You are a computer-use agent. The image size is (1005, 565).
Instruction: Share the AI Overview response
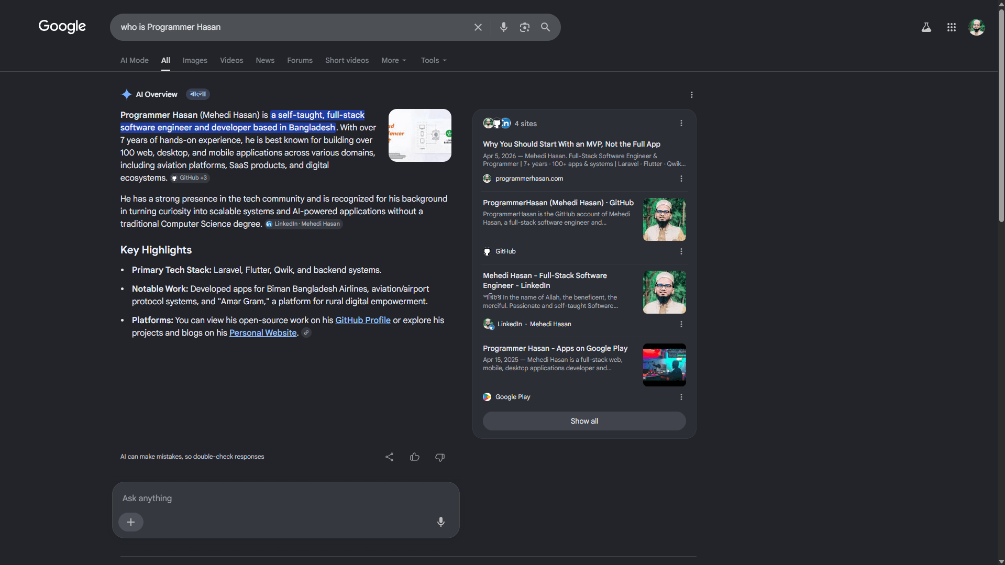pos(389,457)
